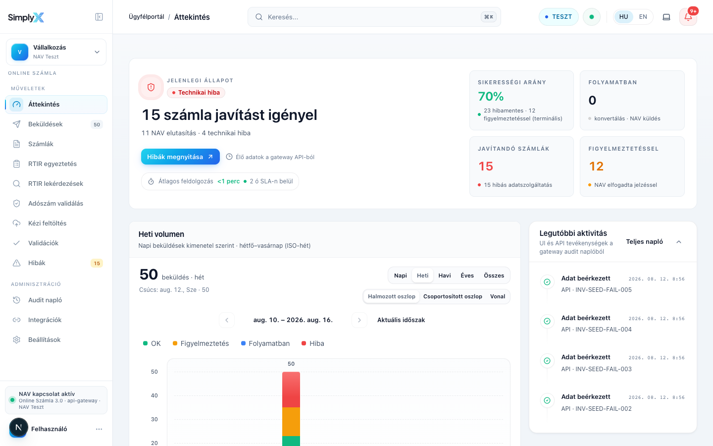Open the INV-SEED-FAIL-002 activity entry
Image resolution: width=713 pixels, height=446 pixels.
pyautogui.click(x=613, y=402)
